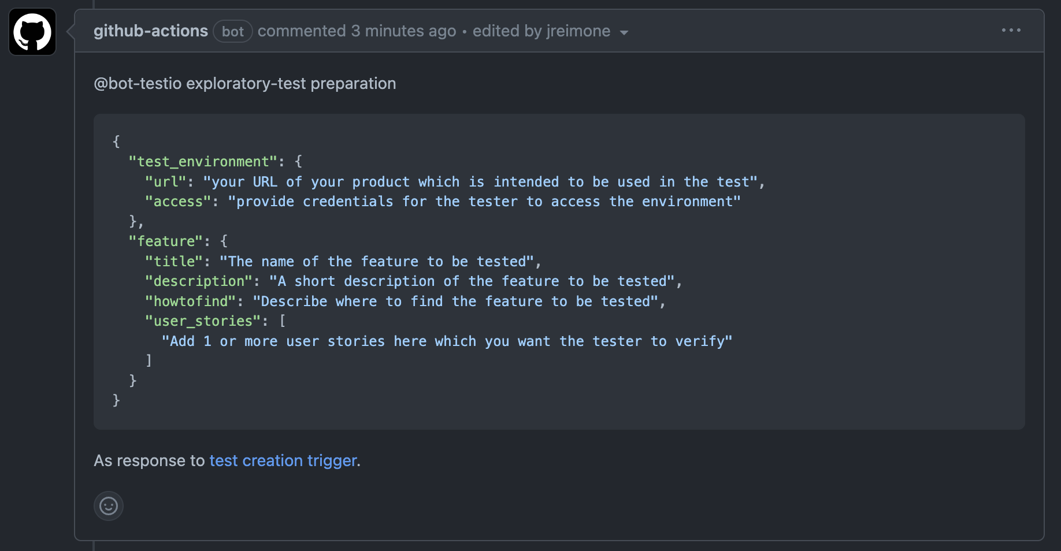Click the "Add 1 or more user stories" string
The image size is (1061, 551).
(447, 341)
